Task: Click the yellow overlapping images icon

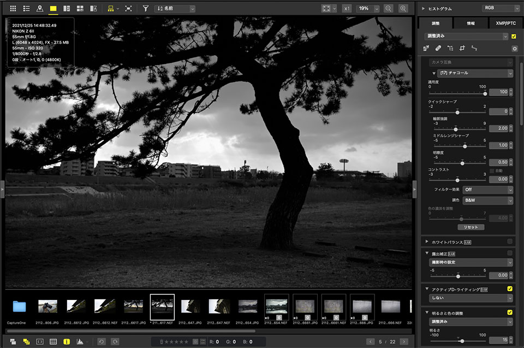Action: click(x=26, y=341)
